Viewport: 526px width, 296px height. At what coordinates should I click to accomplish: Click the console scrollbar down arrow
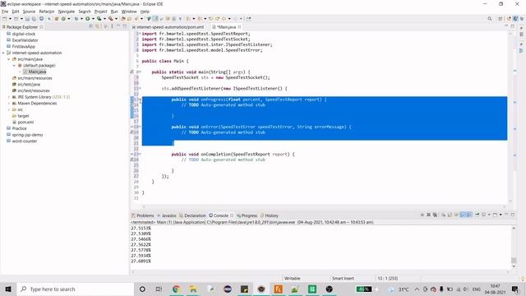pyautogui.click(x=514, y=266)
